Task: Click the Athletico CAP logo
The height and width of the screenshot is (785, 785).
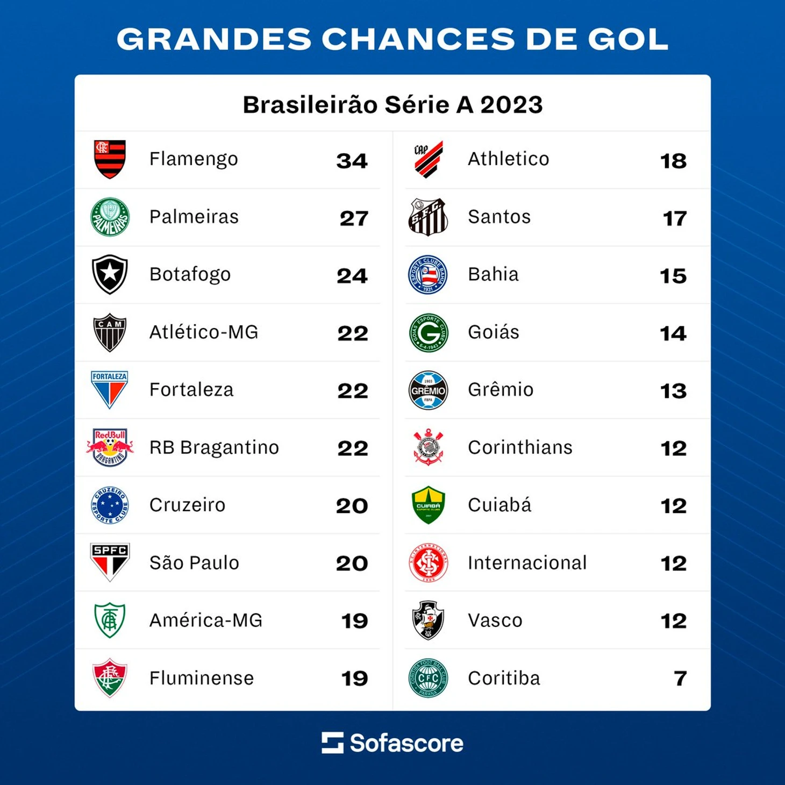Action: point(429,159)
